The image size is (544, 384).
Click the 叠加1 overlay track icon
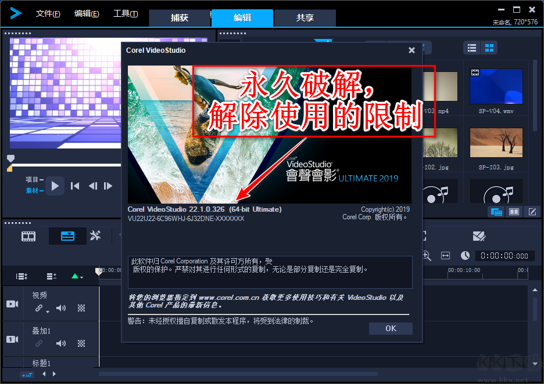(x=12, y=339)
